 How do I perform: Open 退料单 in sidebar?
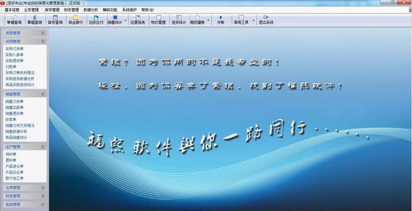(x=11, y=160)
